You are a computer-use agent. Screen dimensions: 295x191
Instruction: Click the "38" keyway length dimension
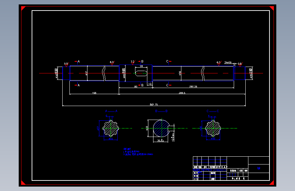click(x=141, y=66)
